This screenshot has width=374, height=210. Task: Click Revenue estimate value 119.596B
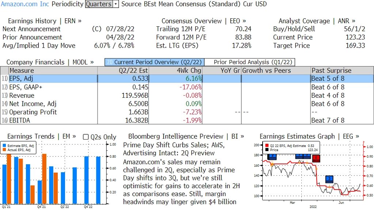135,95
